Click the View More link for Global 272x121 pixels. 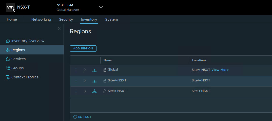pyautogui.click(x=220, y=70)
